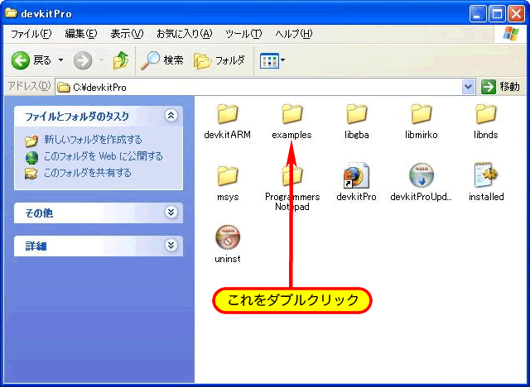Toggle the フォルダ folders pane button
This screenshot has height=387, width=530.
click(x=219, y=60)
